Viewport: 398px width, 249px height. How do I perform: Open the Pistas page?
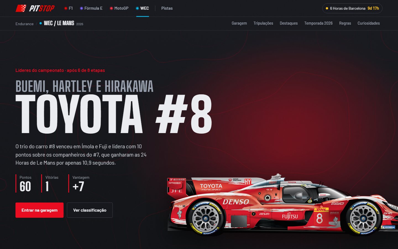[x=167, y=8]
